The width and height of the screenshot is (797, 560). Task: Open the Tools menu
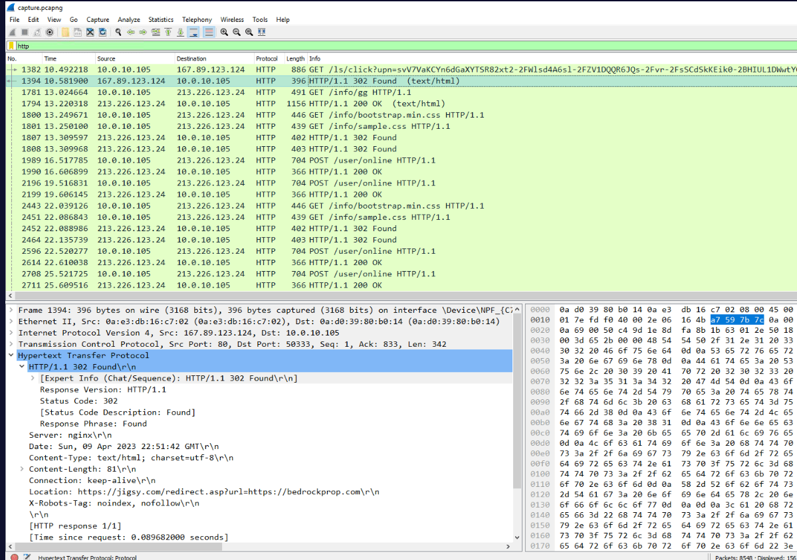[x=260, y=19]
